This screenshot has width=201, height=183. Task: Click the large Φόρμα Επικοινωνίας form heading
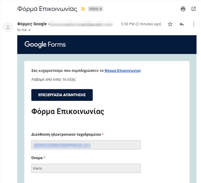point(68,111)
